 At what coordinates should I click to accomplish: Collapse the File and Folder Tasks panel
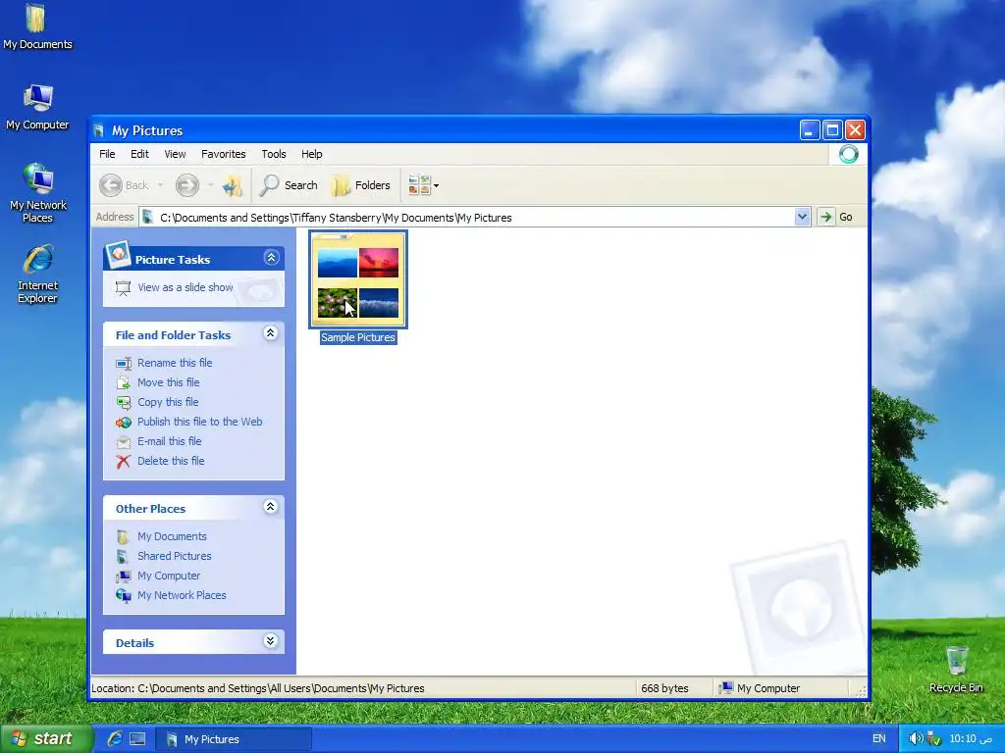[271, 333]
